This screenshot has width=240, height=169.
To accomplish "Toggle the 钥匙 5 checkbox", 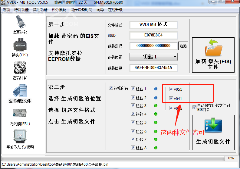I will coord(133,122).
